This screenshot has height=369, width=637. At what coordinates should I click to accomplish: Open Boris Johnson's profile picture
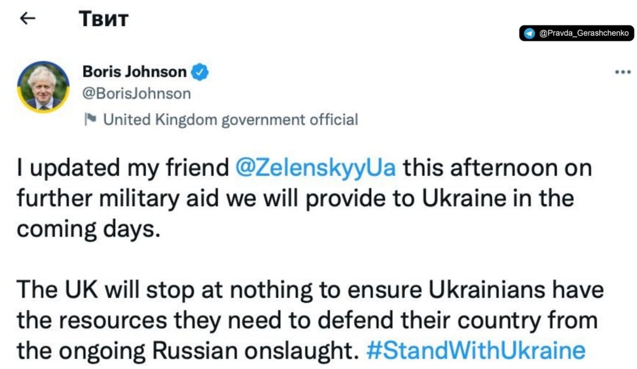pos(43,87)
